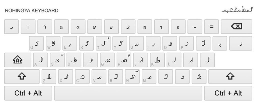Click the left Shift arrow key
256x104 pixels.
click(22, 77)
